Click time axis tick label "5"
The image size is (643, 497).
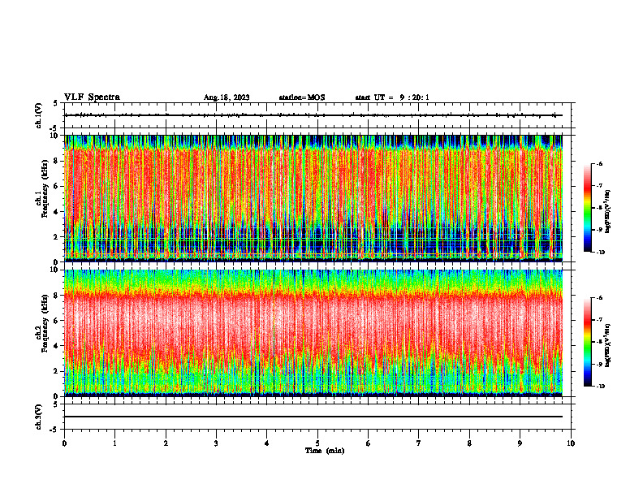317,443
